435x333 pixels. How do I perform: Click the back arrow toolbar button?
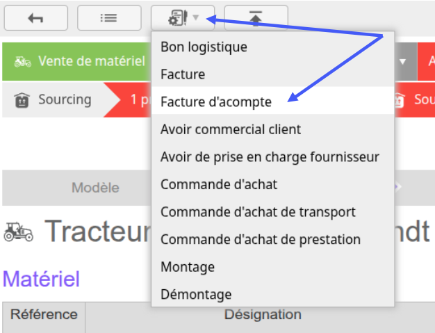pos(36,18)
